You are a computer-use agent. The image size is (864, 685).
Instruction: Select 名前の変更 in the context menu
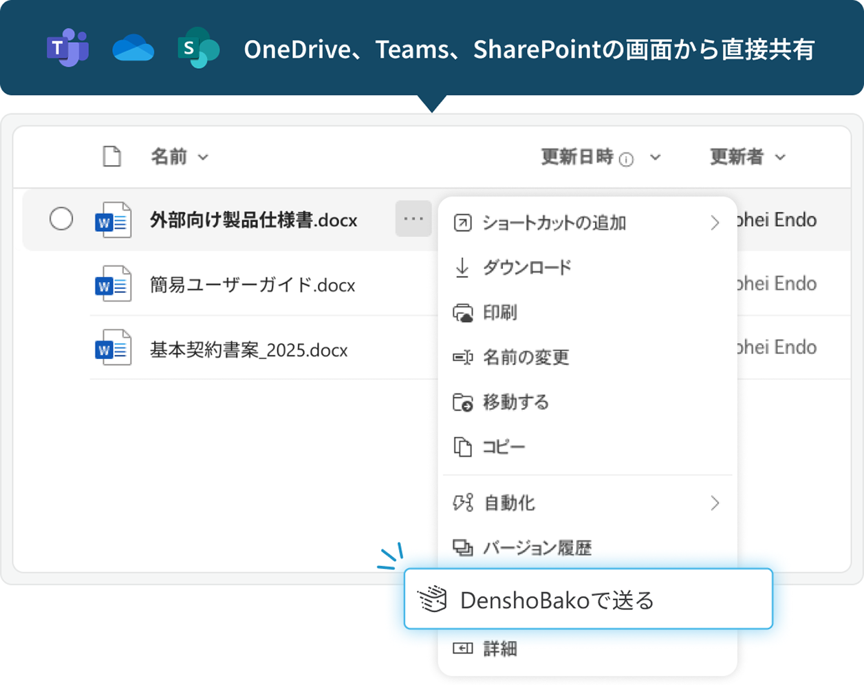coord(526,357)
